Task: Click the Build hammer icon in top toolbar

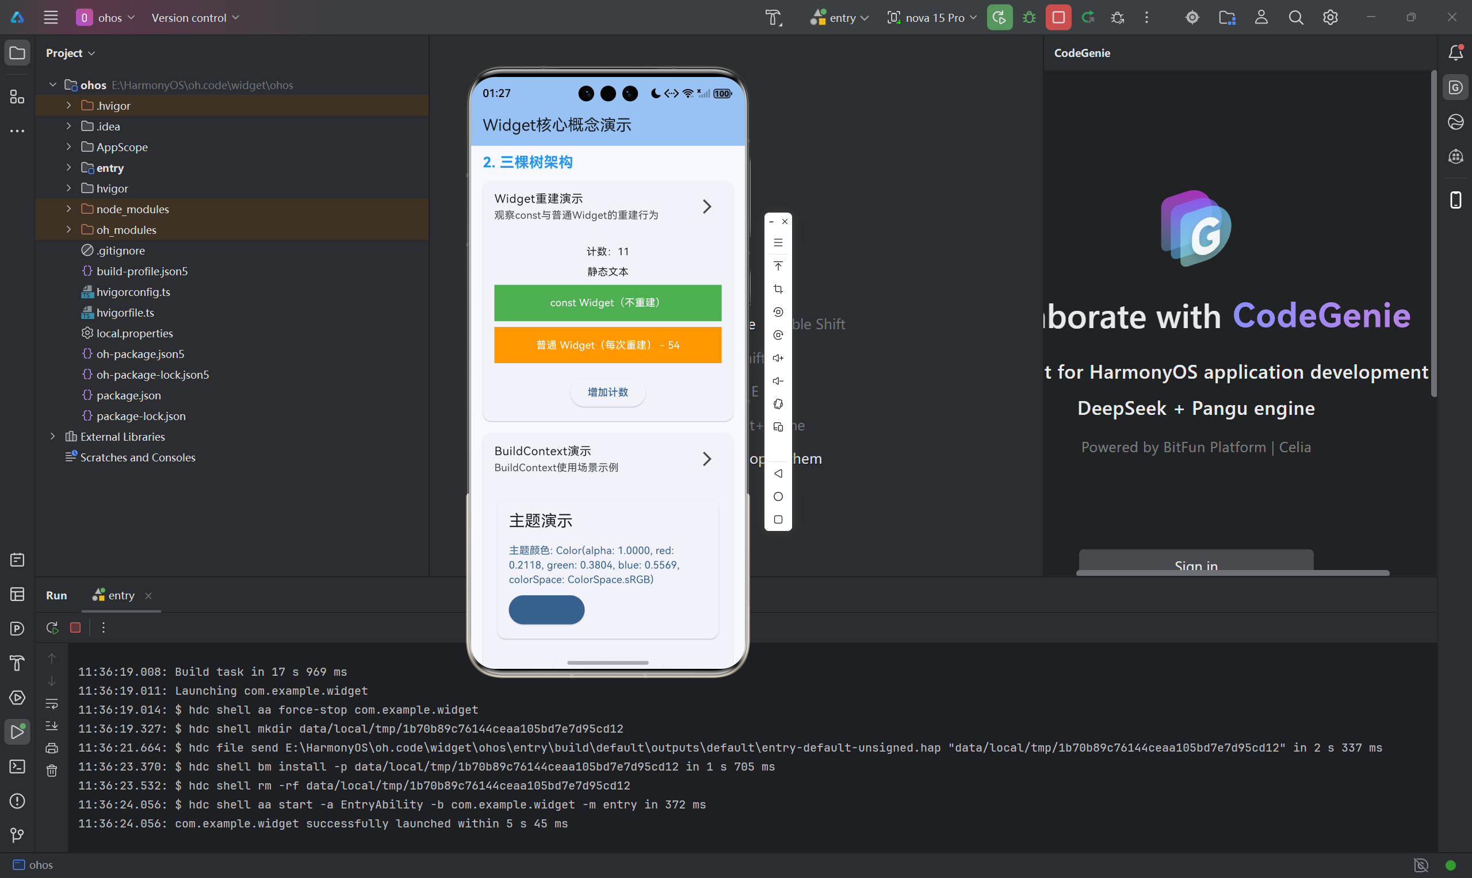Action: (773, 17)
